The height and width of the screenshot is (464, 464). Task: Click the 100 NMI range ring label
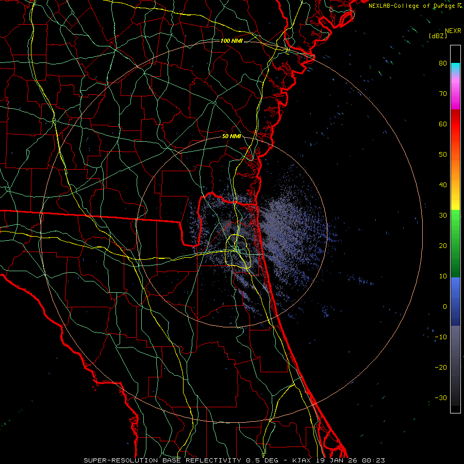click(x=231, y=41)
